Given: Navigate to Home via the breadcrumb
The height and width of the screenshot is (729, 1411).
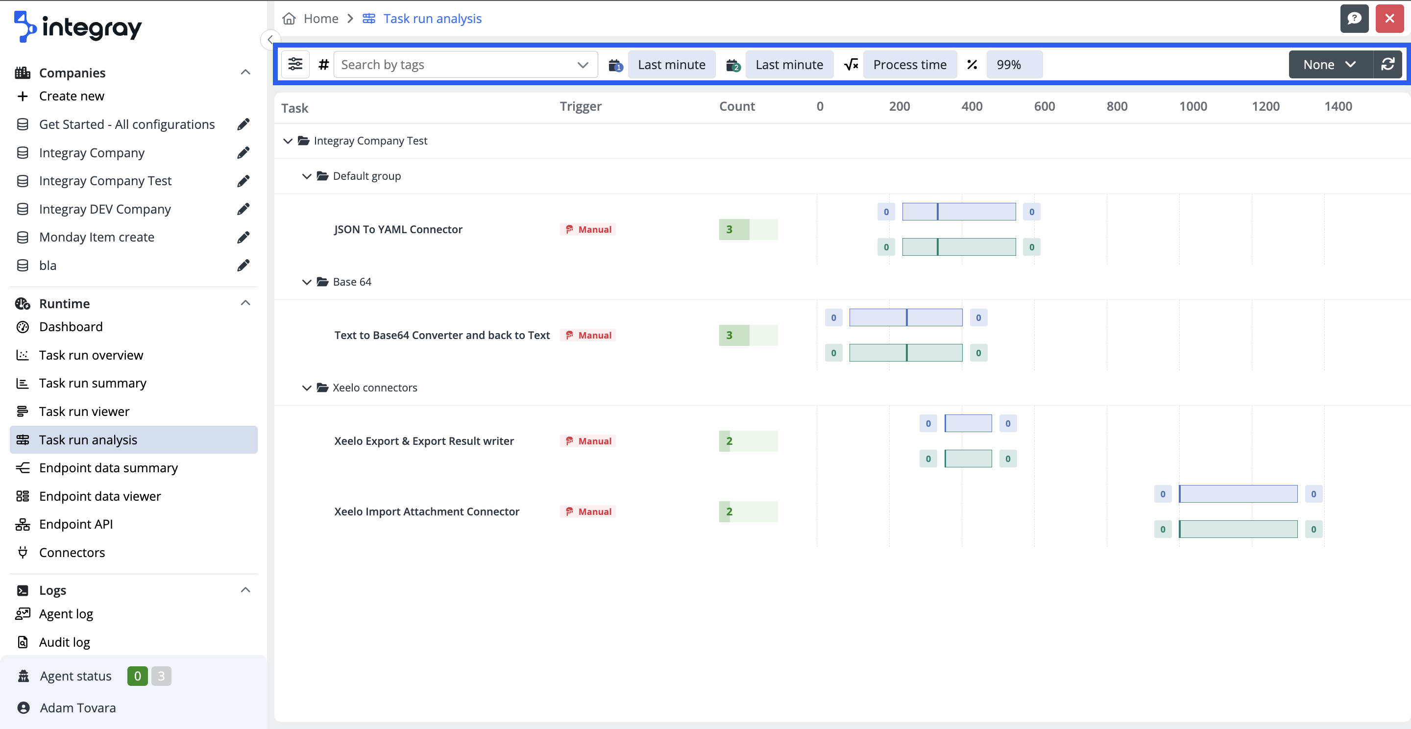Looking at the screenshot, I should coord(320,18).
